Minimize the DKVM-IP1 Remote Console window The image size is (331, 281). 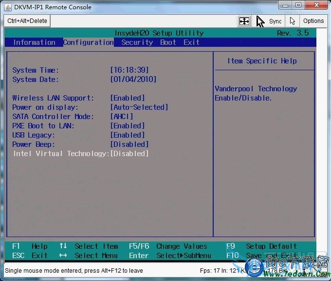[x=285, y=5]
